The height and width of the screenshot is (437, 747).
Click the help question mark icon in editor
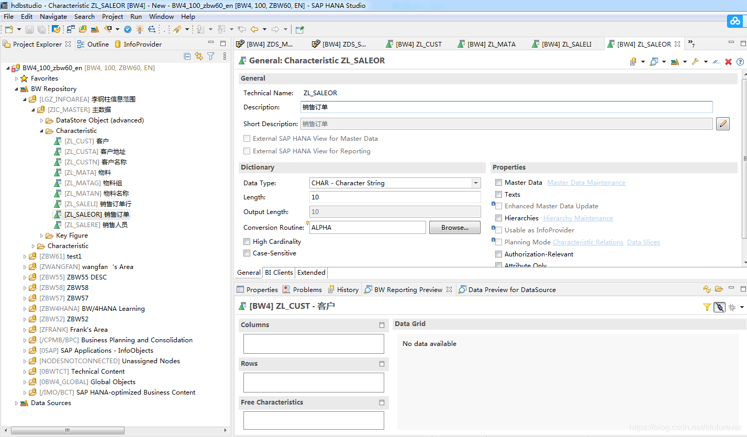[x=740, y=62]
